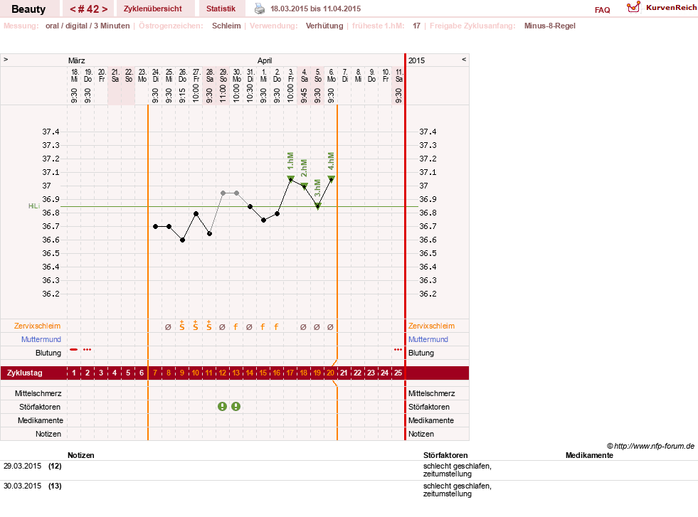Click the ø cervical mucus symbol on day 20
The height and width of the screenshot is (517, 698).
click(330, 327)
